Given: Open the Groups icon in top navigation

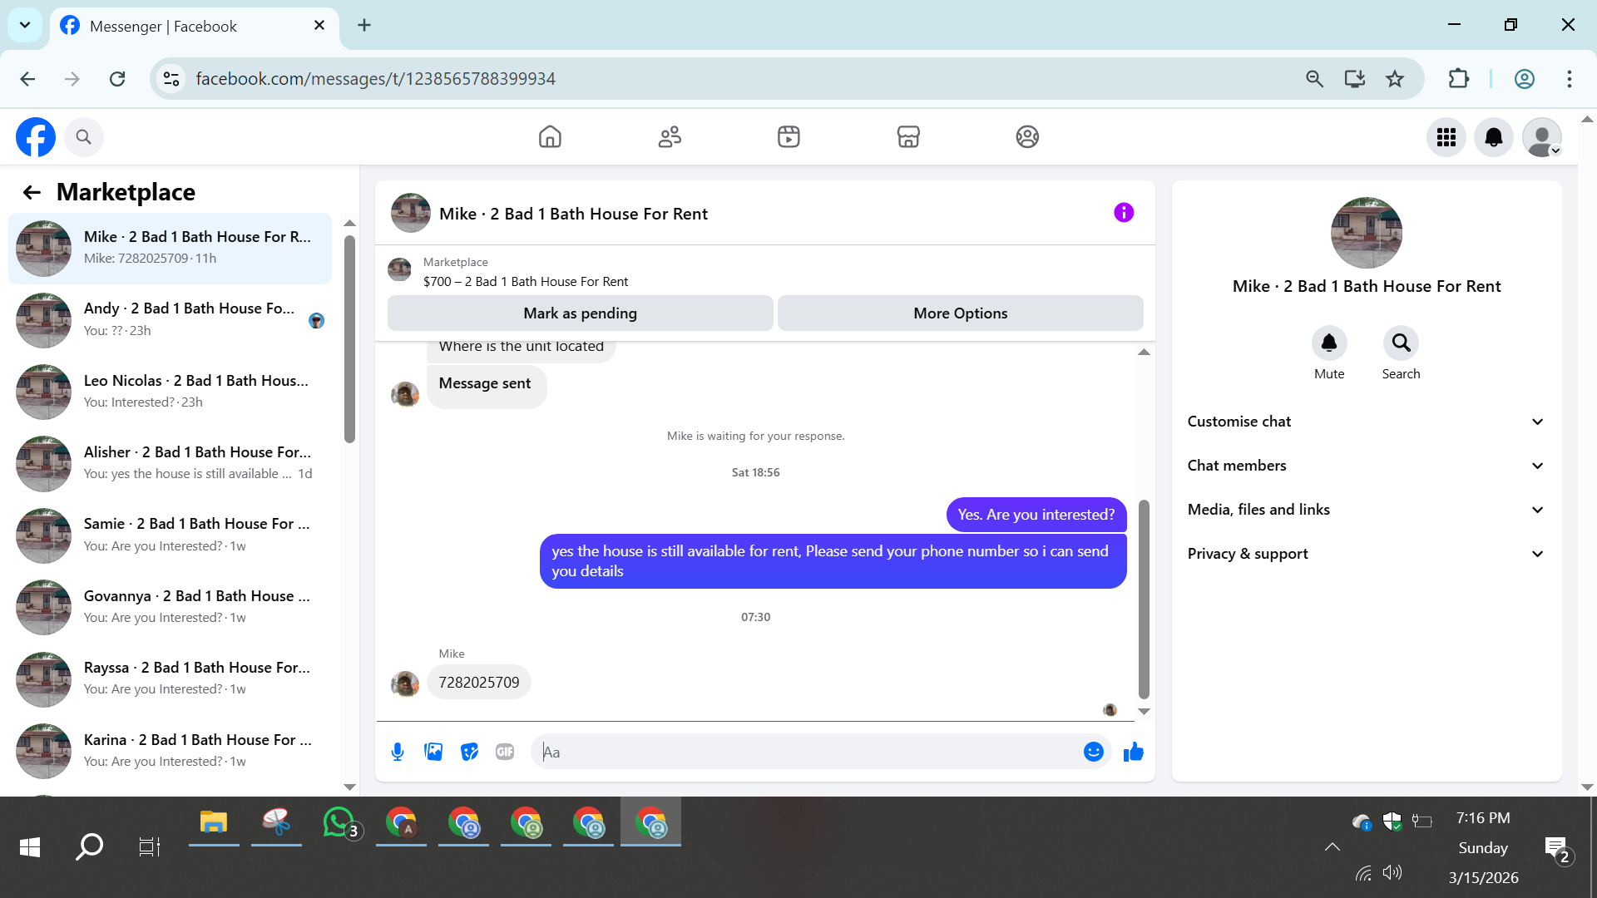Looking at the screenshot, I should (x=1027, y=137).
